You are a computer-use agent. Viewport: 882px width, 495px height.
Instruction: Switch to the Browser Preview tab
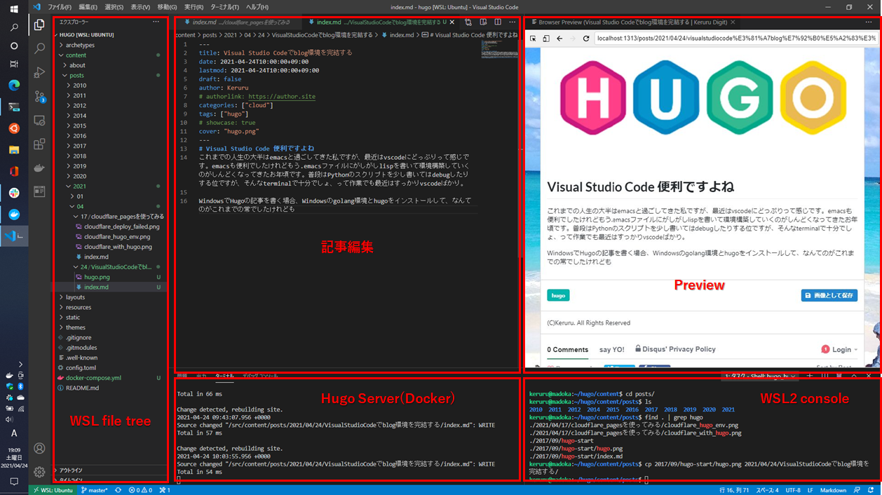pos(631,22)
